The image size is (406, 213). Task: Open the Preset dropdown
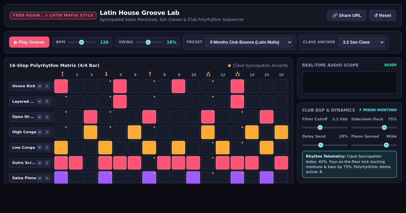point(249,42)
